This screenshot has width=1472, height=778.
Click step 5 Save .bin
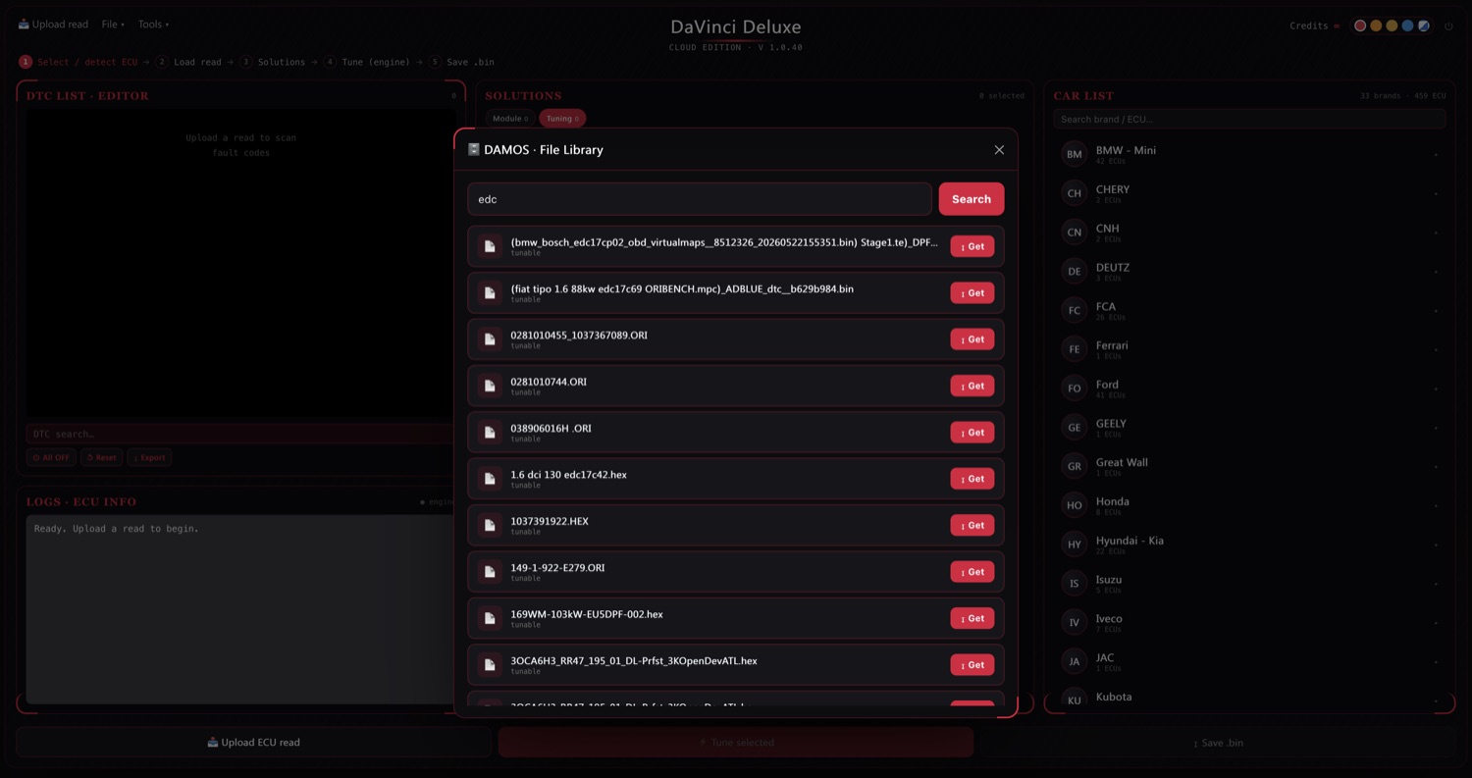click(x=461, y=62)
